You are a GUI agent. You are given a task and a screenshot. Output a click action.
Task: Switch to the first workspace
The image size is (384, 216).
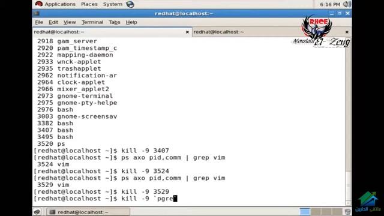tap(305, 212)
